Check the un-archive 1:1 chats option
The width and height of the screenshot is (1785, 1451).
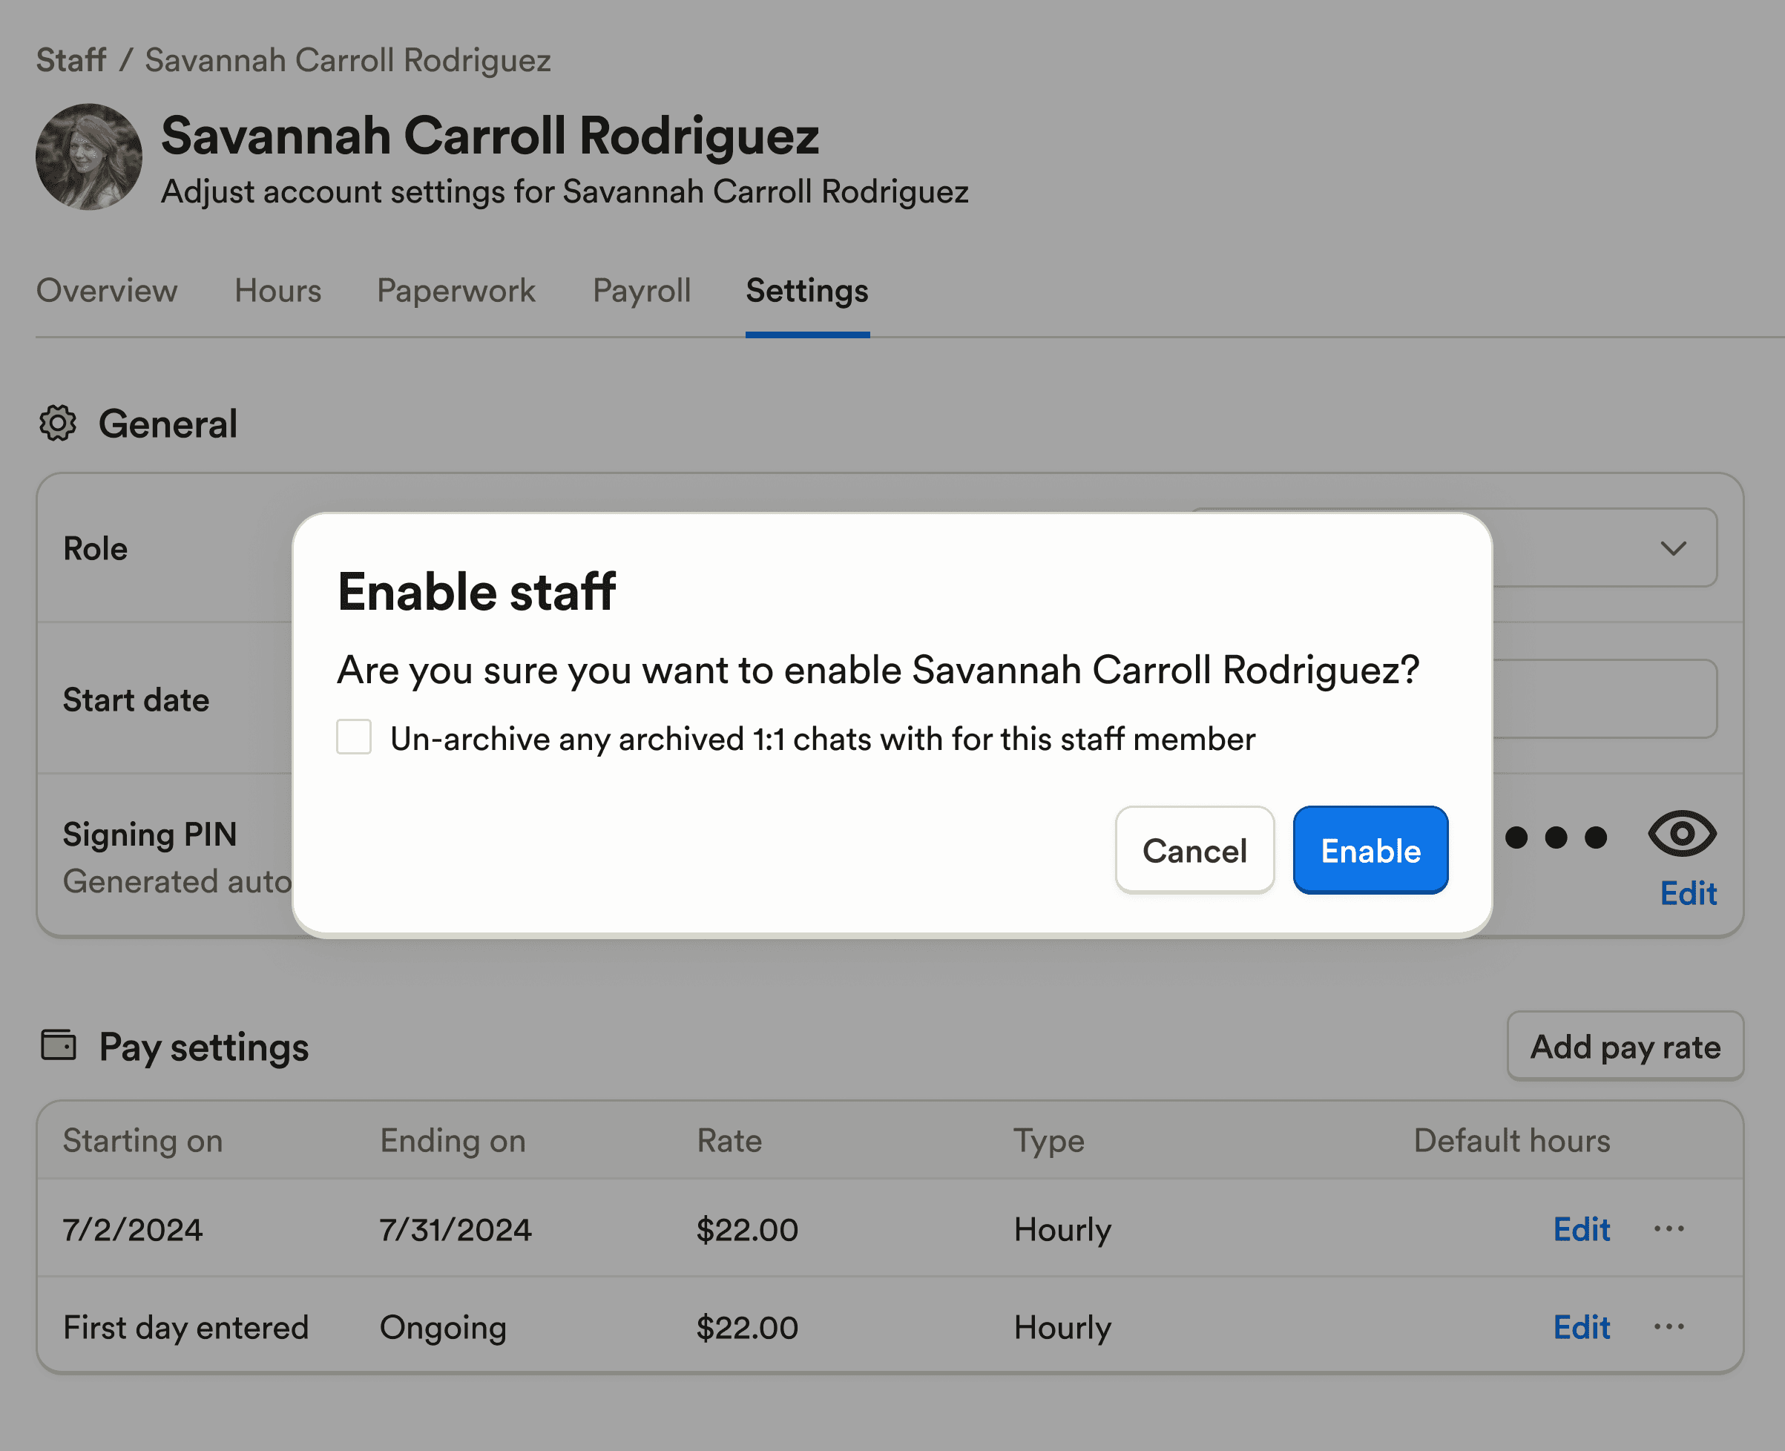(x=353, y=737)
